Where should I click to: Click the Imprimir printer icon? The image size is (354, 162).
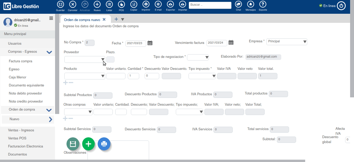click(146, 4)
